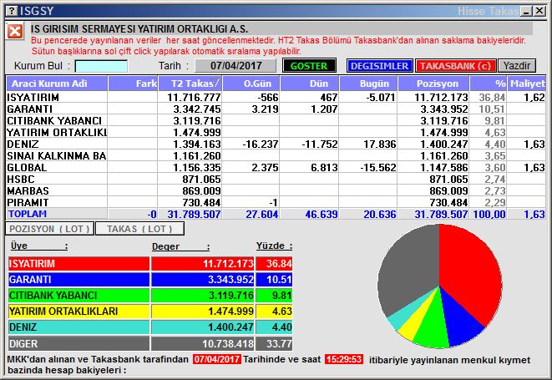Click the green CITIBANK YABANCI legend bar

tap(78, 295)
